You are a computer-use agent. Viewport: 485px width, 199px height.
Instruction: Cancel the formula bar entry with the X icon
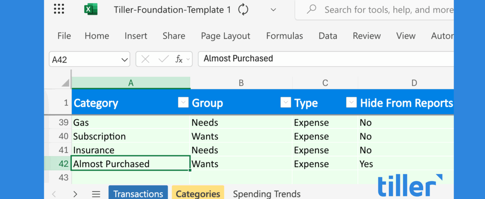tap(145, 59)
